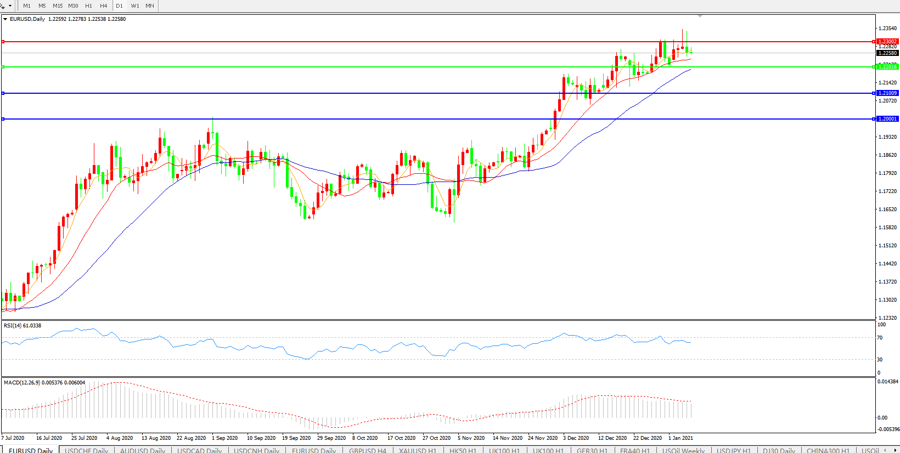Screen dimensions: 900x453
Task: Open the XAUUSD H1 chart tab
Action: 417,450
